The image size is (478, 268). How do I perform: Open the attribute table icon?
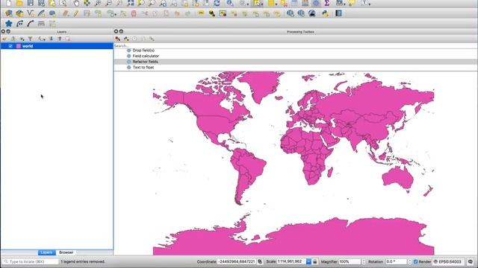(x=294, y=3)
